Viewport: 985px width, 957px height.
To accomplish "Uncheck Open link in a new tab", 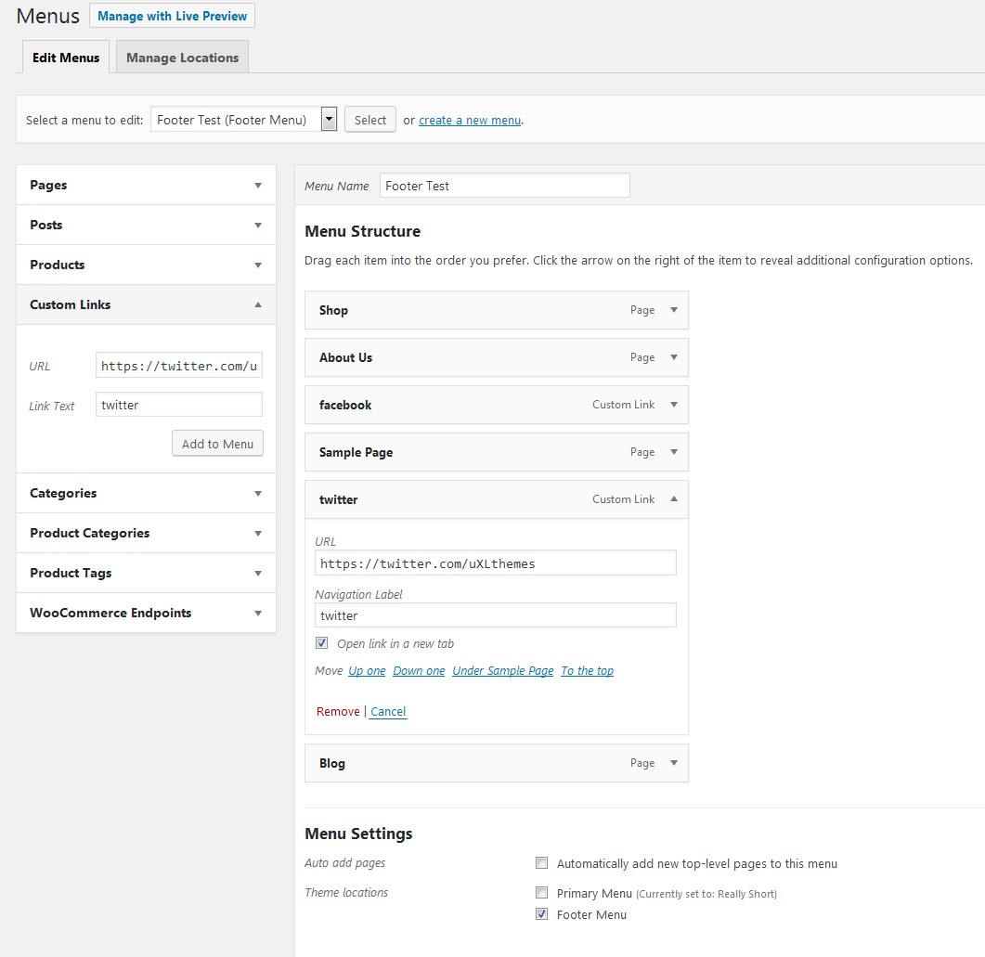I will 321,643.
